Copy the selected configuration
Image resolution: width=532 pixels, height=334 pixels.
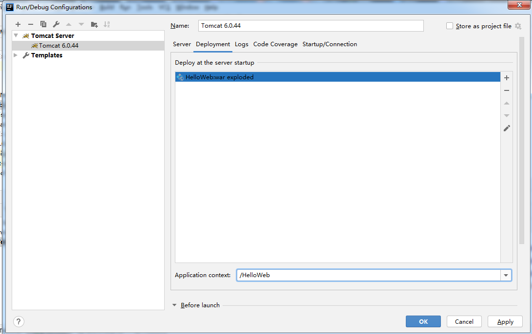pos(43,24)
